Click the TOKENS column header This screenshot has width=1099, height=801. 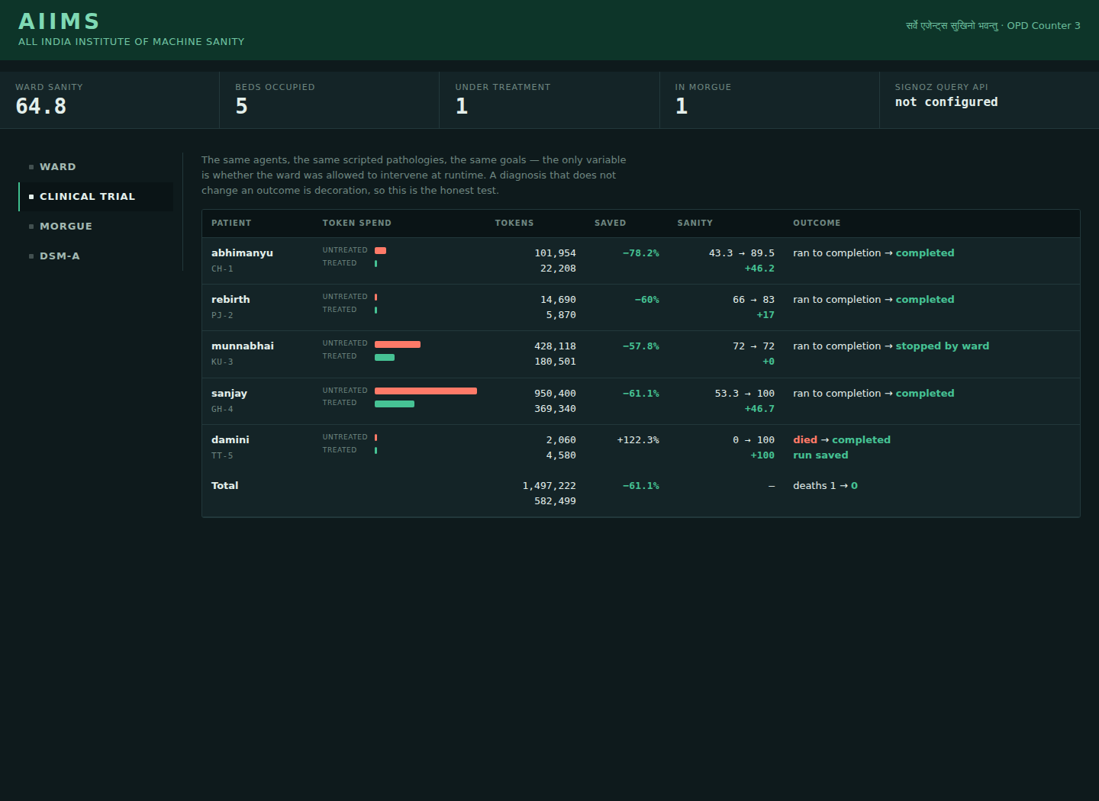[x=514, y=223]
